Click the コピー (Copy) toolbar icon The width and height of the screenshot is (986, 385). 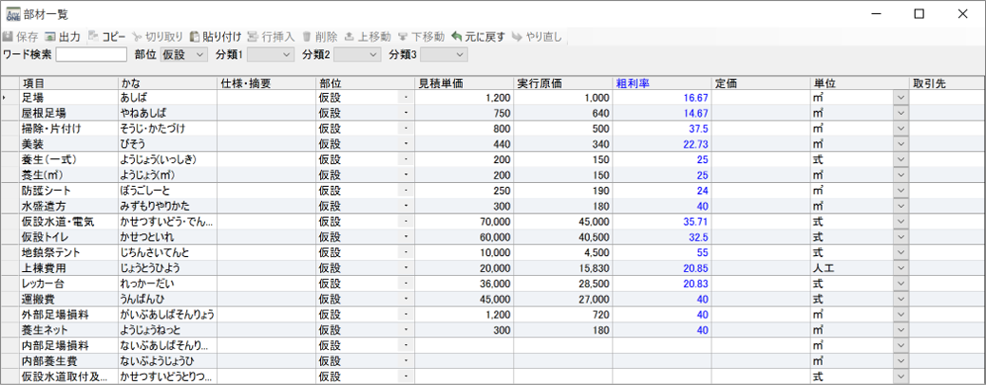93,36
